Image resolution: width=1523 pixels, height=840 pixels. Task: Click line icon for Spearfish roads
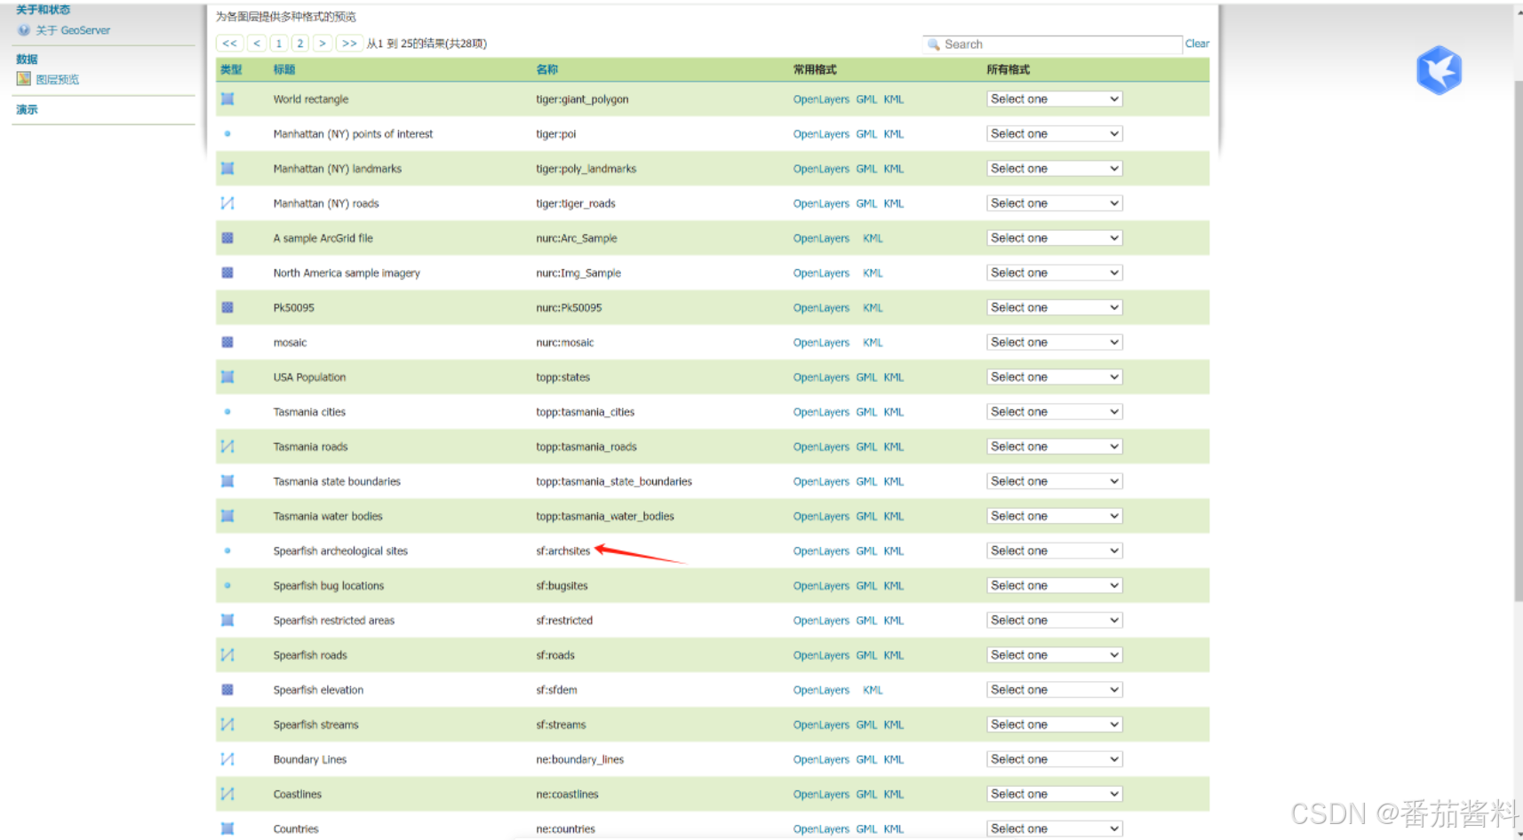pos(227,654)
